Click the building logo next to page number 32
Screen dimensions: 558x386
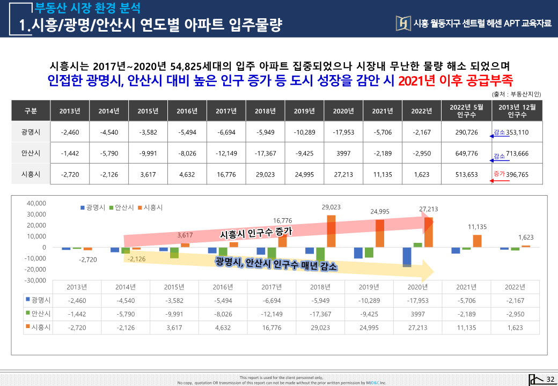pos(534,379)
